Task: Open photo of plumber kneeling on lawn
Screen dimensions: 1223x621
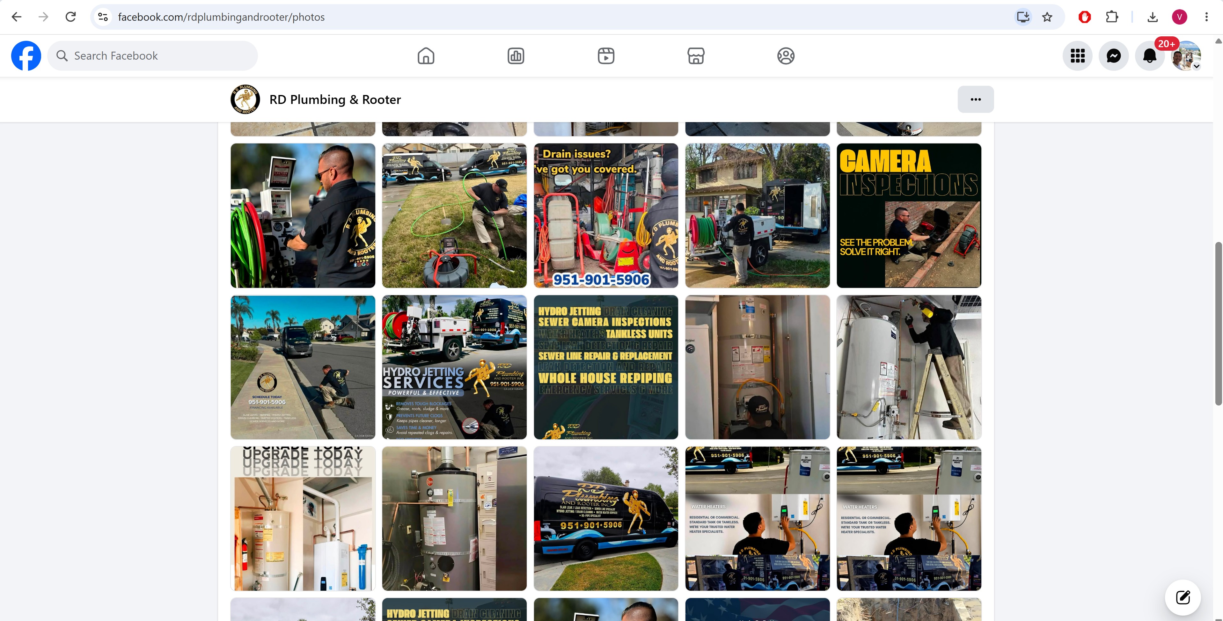Action: (454, 216)
